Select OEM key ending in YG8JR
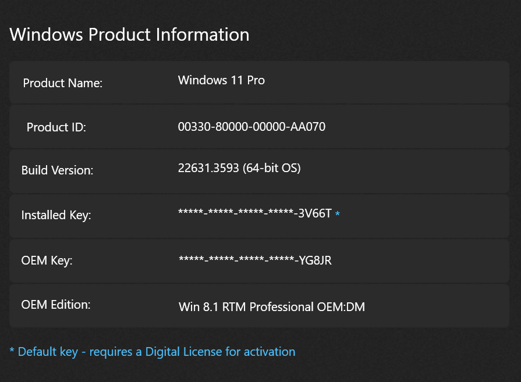521x382 pixels. point(255,260)
